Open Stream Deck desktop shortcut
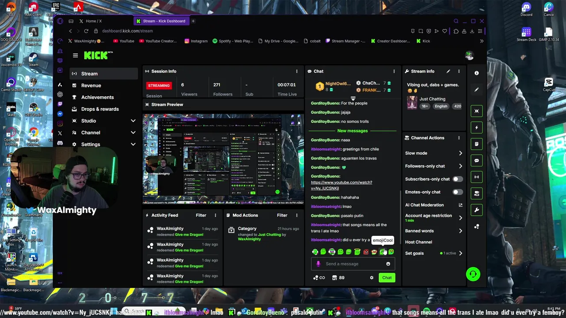Image resolution: width=566 pixels, height=318 pixels. coord(526,34)
